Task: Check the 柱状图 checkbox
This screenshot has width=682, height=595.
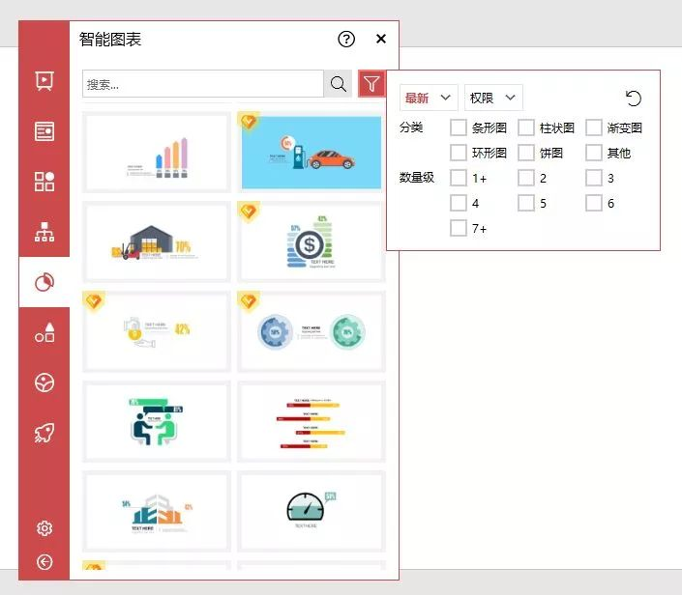Action: point(526,127)
